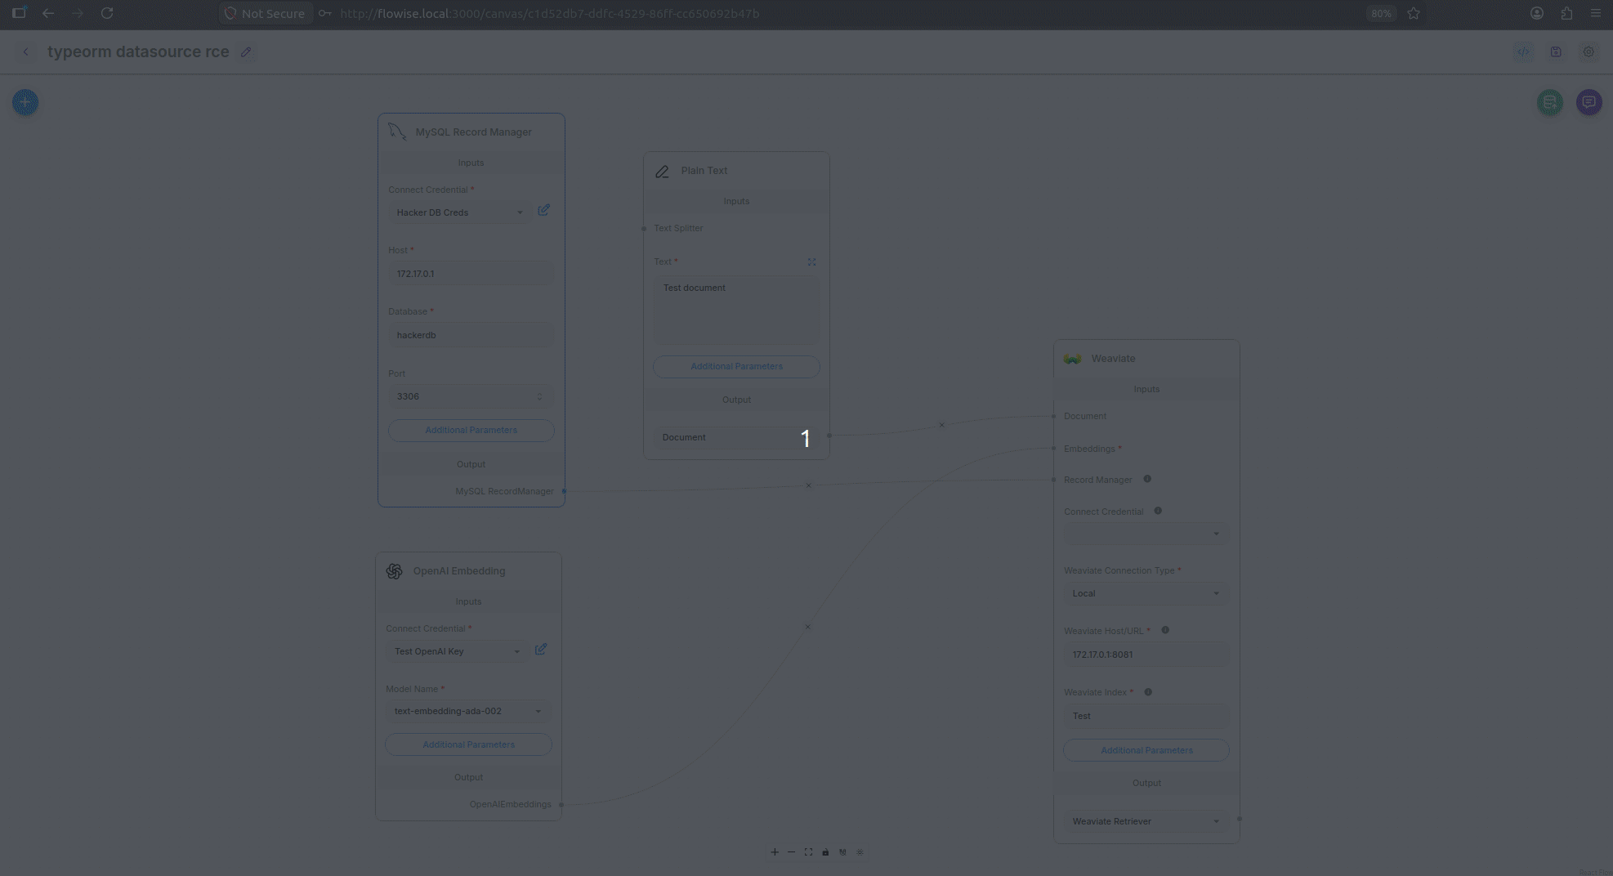The height and width of the screenshot is (876, 1613).
Task: Open OpenAI Embedding Additional Parameters
Action: [468, 744]
